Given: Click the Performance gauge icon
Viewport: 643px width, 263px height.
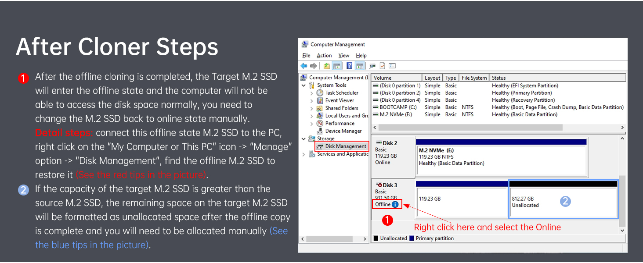Looking at the screenshot, I should (x=320, y=123).
